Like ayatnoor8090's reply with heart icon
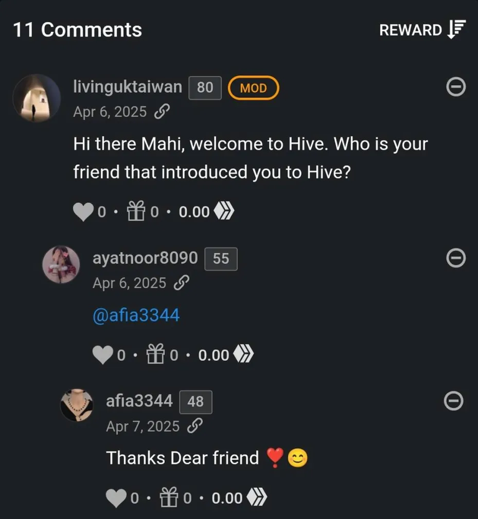 (x=103, y=355)
